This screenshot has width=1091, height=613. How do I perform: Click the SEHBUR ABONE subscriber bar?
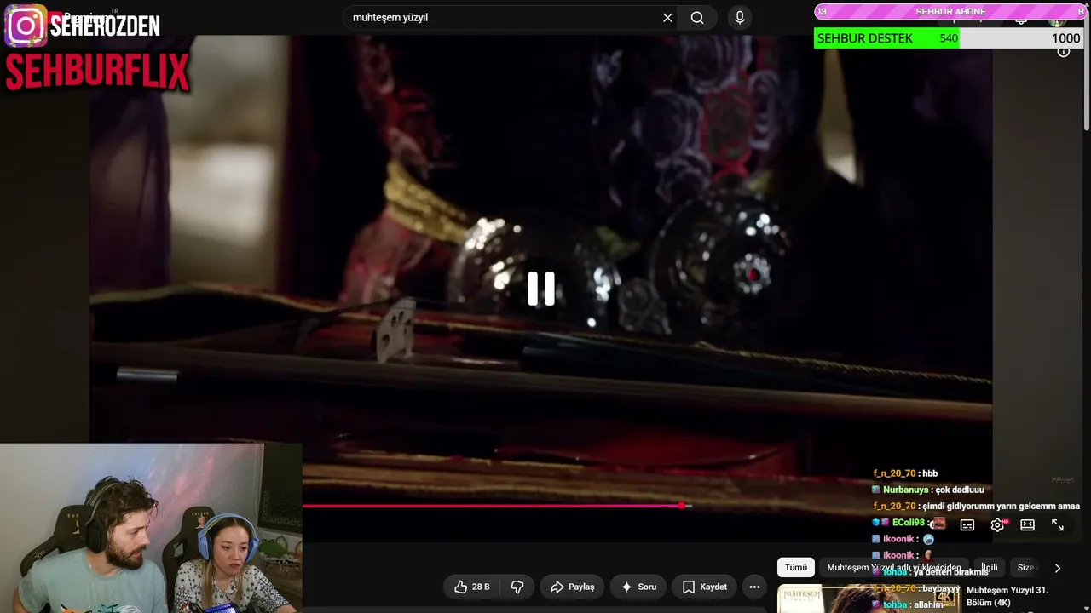tap(949, 11)
